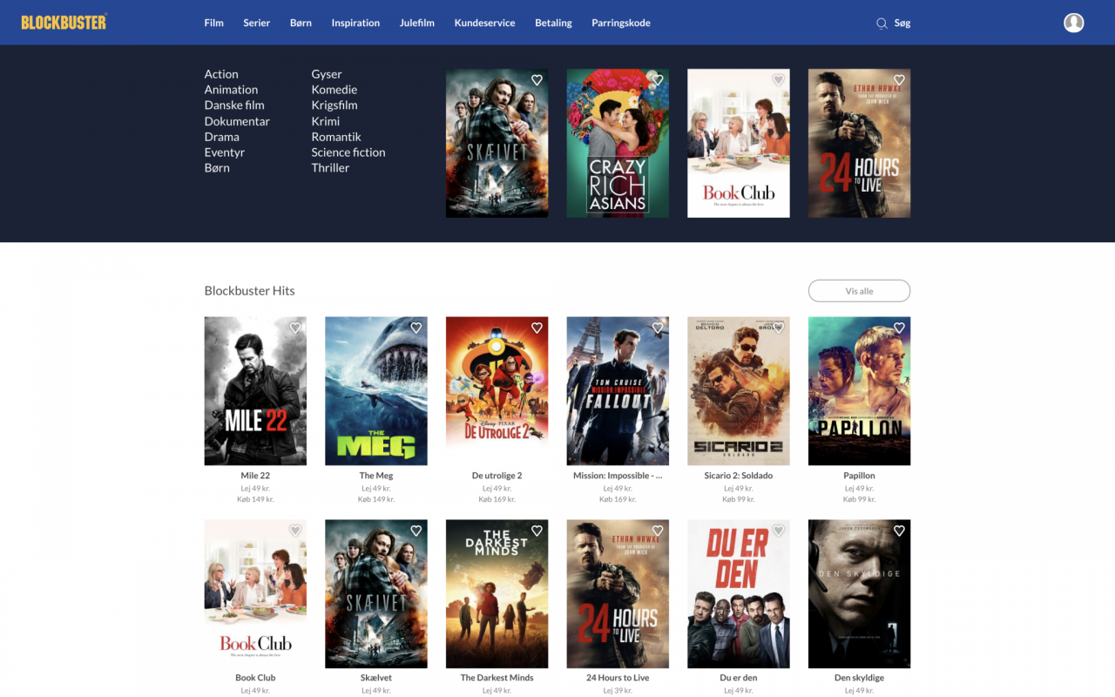1115x697 pixels.
Task: Open the Serier menu
Action: (x=257, y=24)
